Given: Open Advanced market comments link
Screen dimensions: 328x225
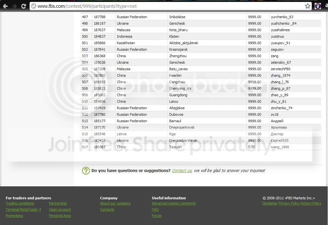Looking at the screenshot, I should (x=174, y=203).
